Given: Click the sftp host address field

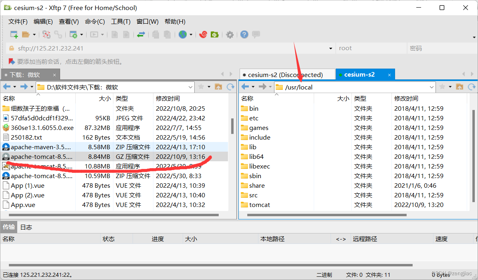Looking at the screenshot, I should pyautogui.click(x=171, y=48).
